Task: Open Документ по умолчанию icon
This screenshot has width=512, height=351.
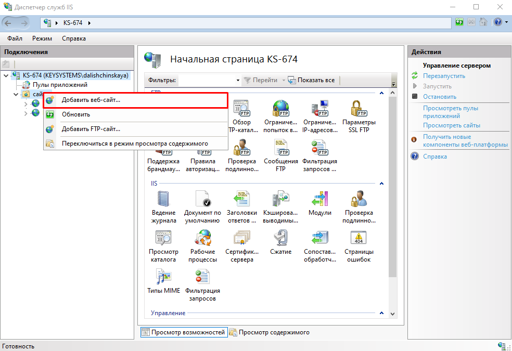Action: coord(202,200)
